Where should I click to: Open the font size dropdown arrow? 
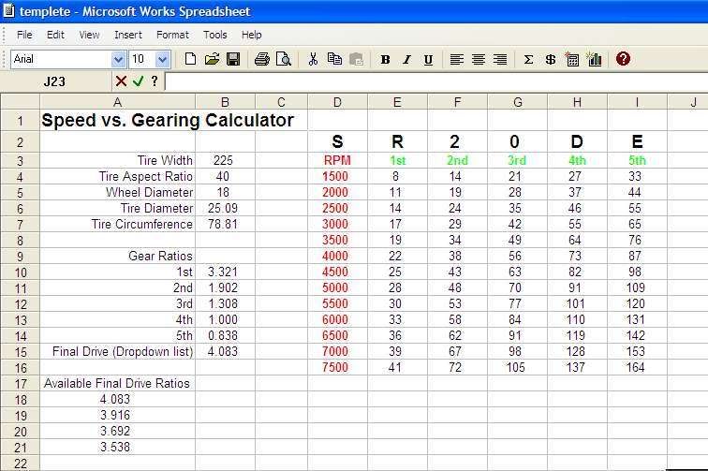tap(162, 59)
